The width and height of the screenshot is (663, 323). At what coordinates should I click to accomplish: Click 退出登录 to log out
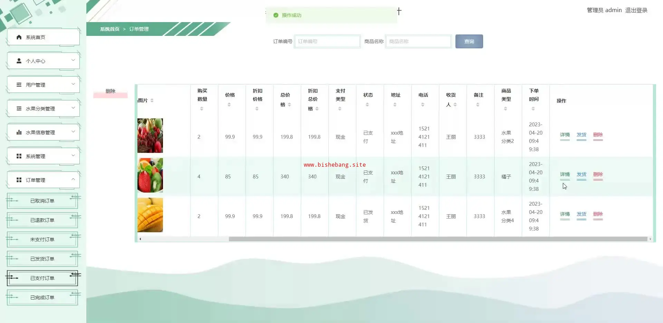[636, 10]
